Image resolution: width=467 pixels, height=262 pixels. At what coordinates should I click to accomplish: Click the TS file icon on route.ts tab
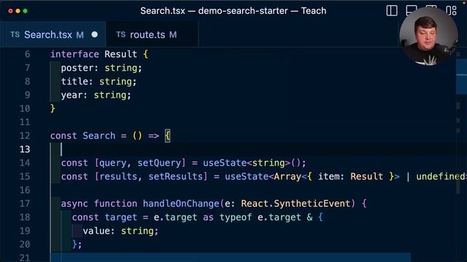click(120, 35)
